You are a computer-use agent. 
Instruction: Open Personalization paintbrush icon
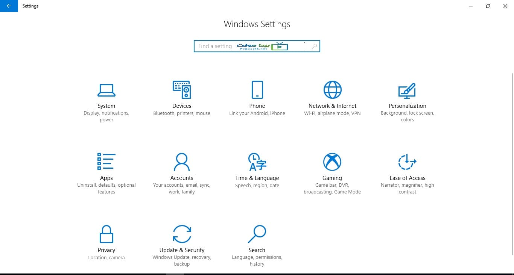[407, 90]
